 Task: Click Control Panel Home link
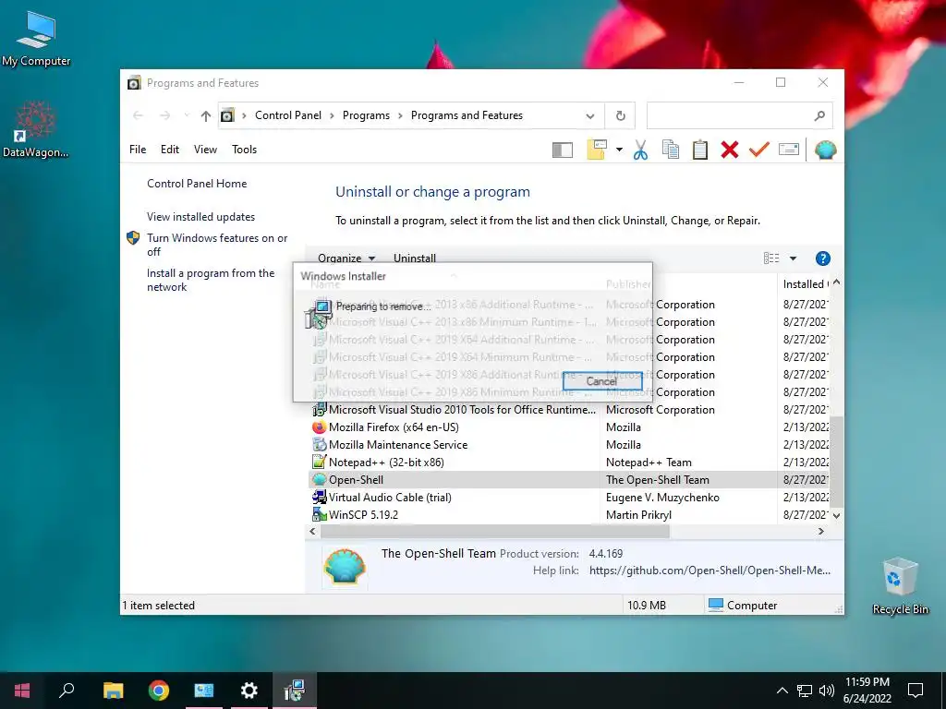[197, 184]
